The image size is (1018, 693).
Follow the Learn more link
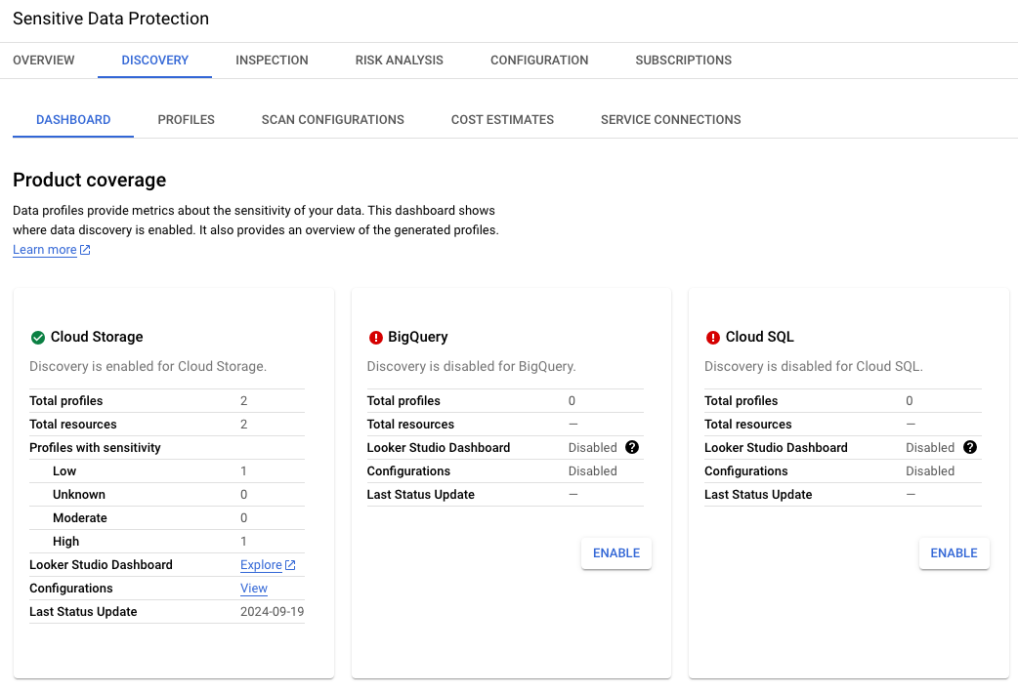[x=45, y=250]
